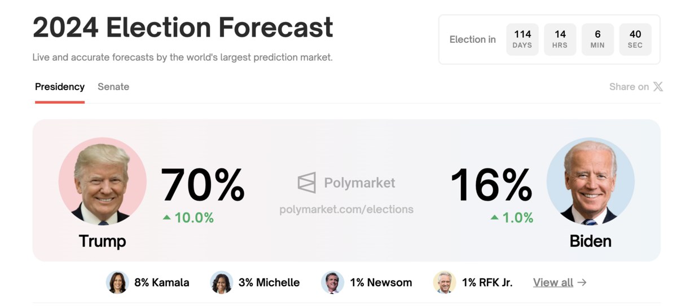The height and width of the screenshot is (307, 677).
Task: Switch to the Senate tab
Action: (x=113, y=87)
